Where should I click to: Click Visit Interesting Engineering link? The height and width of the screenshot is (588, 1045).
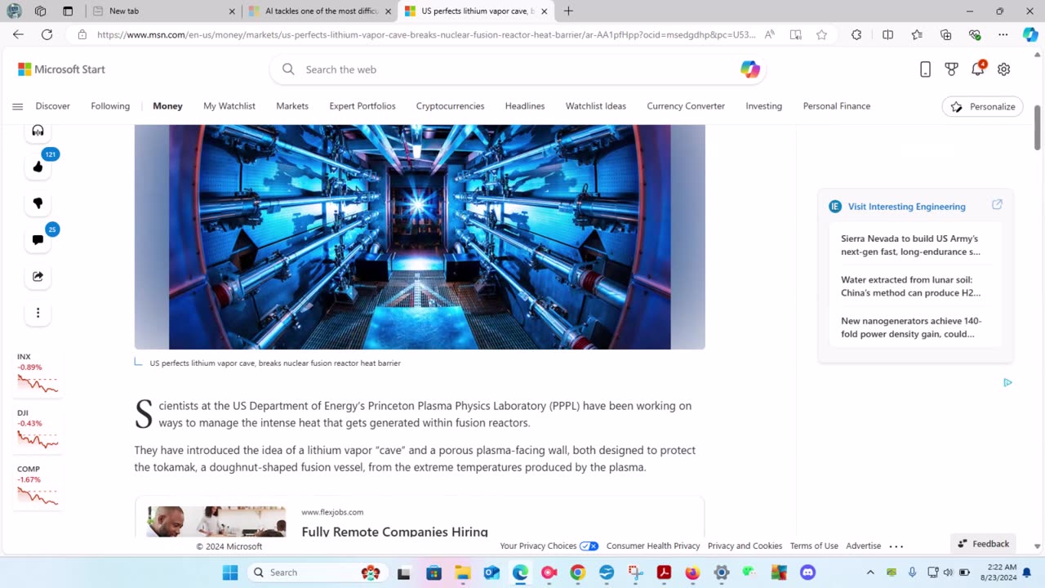point(906,207)
